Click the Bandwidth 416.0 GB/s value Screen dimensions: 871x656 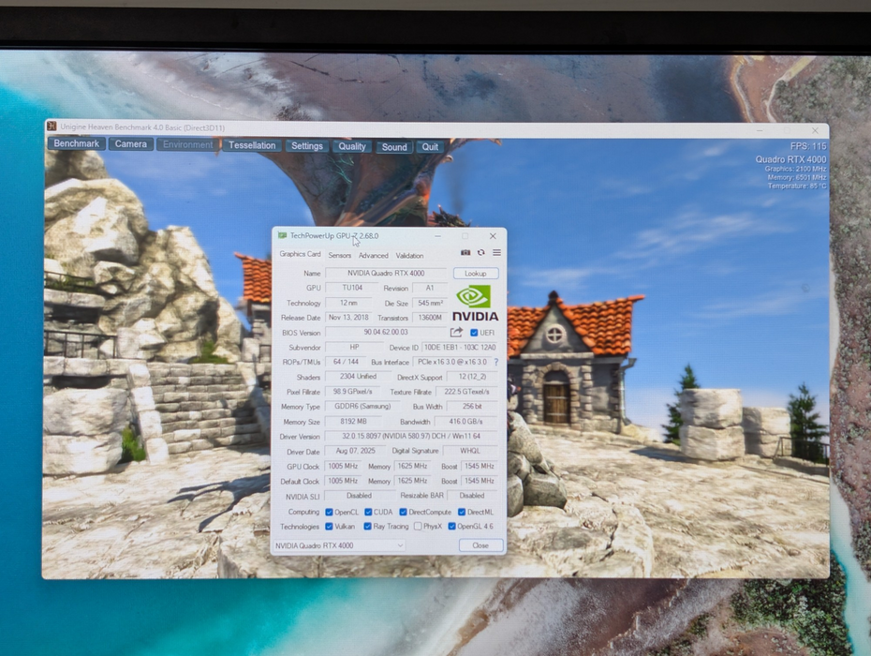(466, 422)
